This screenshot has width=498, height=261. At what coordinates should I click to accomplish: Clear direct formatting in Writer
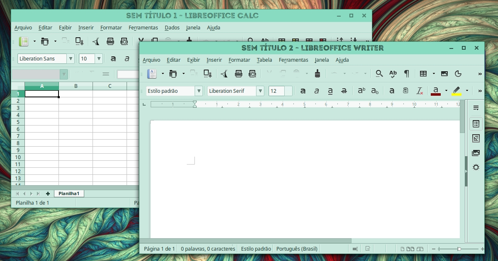[420, 91]
